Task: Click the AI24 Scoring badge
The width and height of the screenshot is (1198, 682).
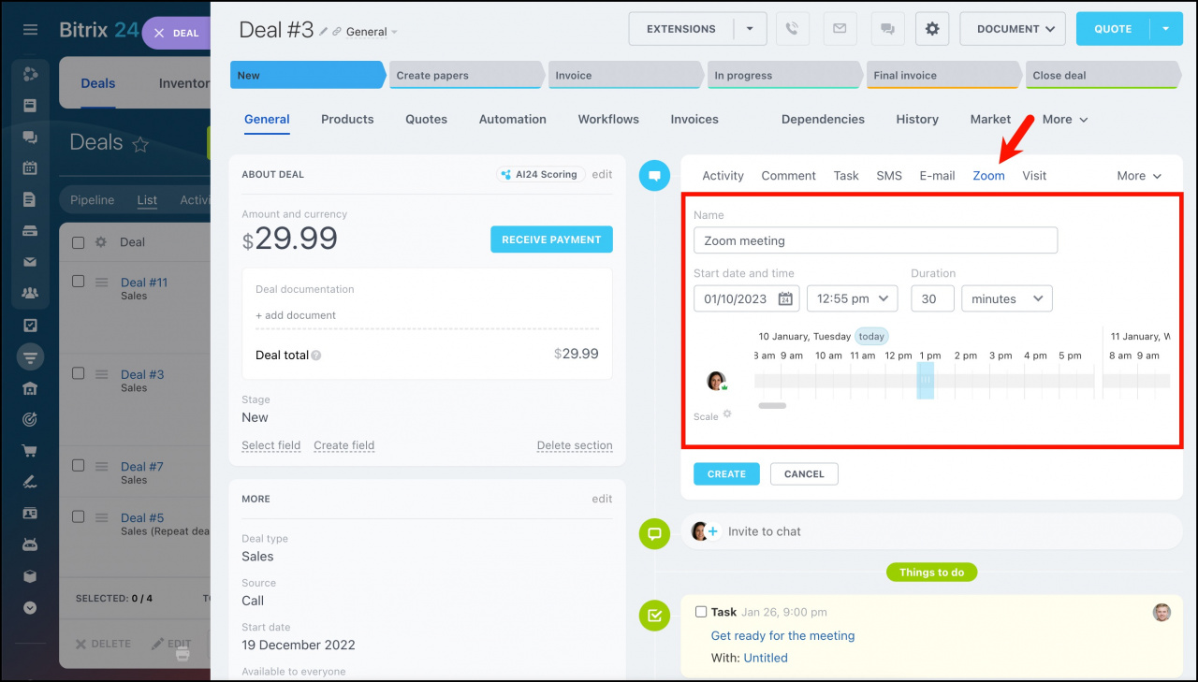Action: (x=541, y=174)
